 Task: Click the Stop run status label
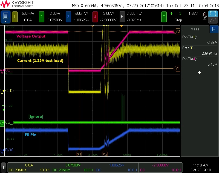tap(178, 20)
